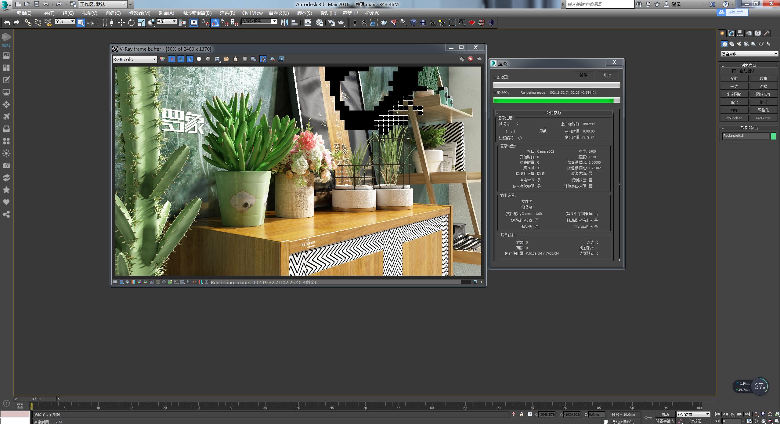This screenshot has width=780, height=424.
Task: Click the ProCutter object button
Action: [x=763, y=118]
